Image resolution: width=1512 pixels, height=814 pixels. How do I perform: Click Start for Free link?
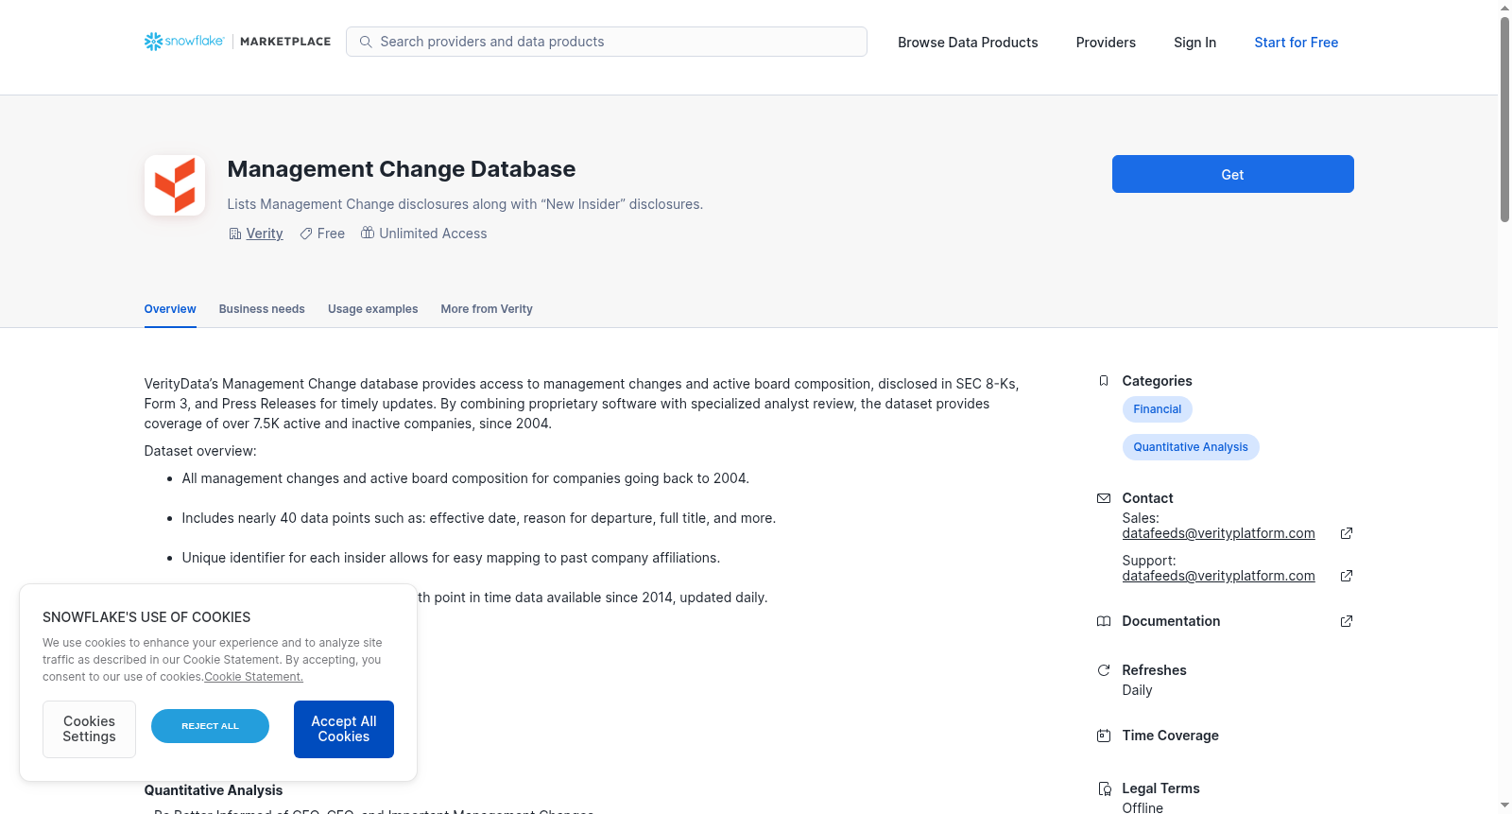coord(1296,43)
